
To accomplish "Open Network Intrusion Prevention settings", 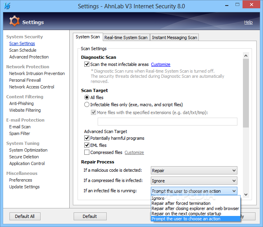I will point(37,73).
